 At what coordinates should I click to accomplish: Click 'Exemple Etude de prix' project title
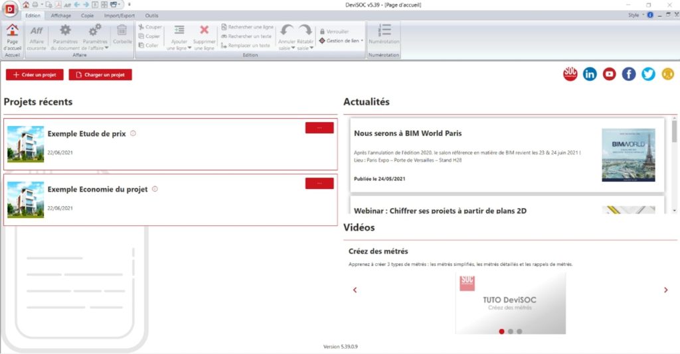87,134
